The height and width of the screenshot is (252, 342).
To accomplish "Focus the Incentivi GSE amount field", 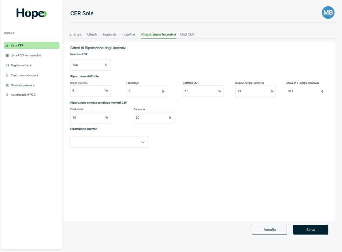I will pyautogui.click(x=88, y=65).
